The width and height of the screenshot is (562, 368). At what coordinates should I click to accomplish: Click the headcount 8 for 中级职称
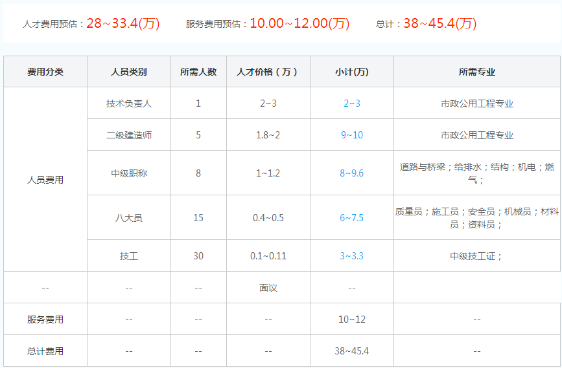tap(198, 173)
